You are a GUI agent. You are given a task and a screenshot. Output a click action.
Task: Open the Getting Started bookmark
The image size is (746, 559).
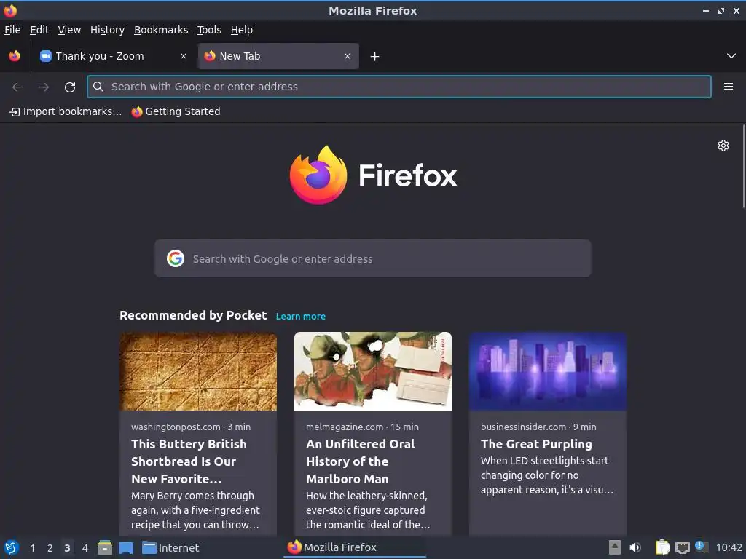[176, 111]
